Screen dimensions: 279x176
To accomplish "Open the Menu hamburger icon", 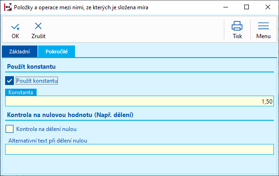I will point(263,26).
